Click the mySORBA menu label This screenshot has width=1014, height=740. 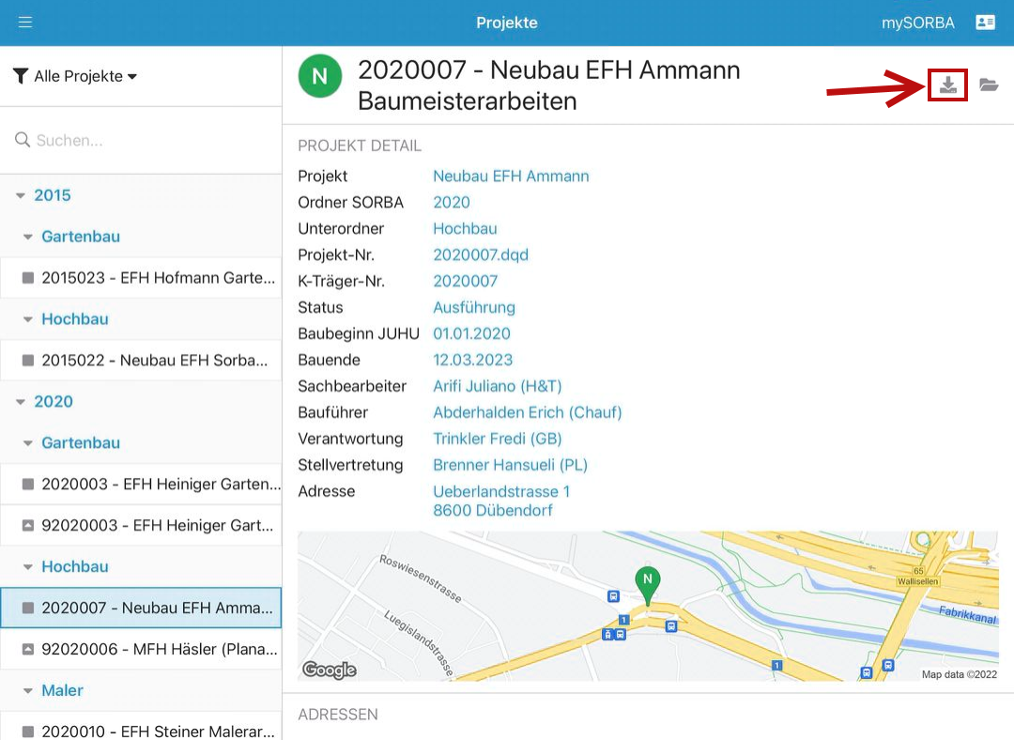pyautogui.click(x=917, y=23)
